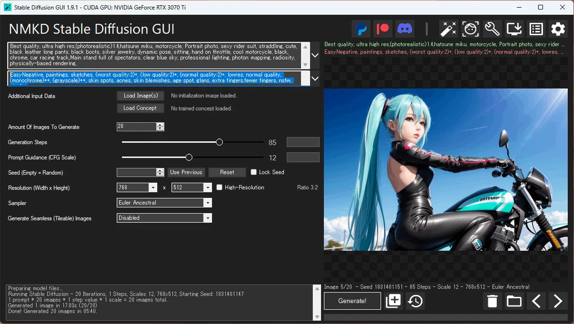574x324 pixels.
Task: Open the PayPal donation link
Action: (x=362, y=29)
